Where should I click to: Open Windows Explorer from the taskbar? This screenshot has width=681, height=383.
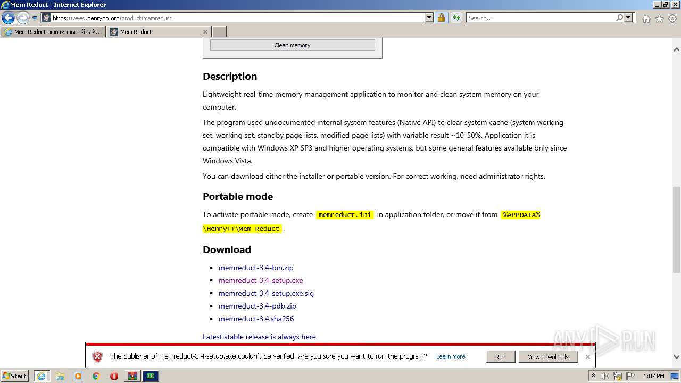click(60, 376)
